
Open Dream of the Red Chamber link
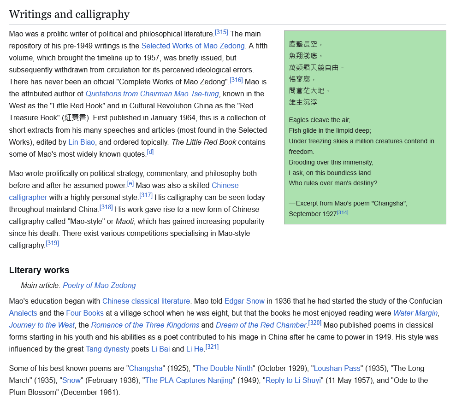pyautogui.click(x=261, y=325)
